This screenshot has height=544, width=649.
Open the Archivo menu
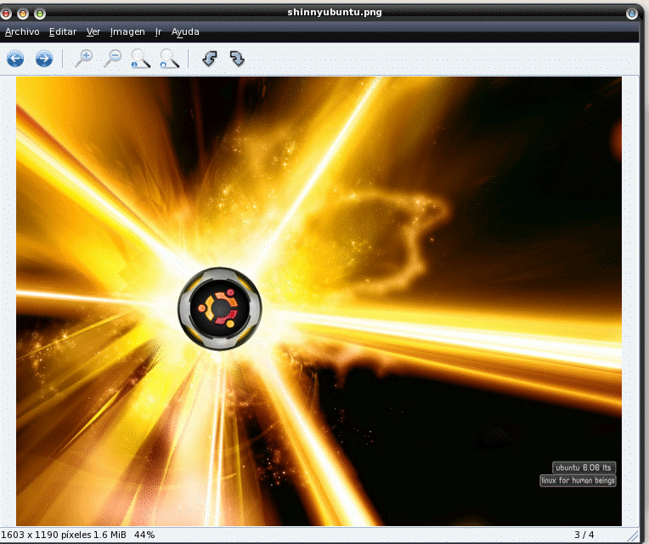(x=22, y=32)
